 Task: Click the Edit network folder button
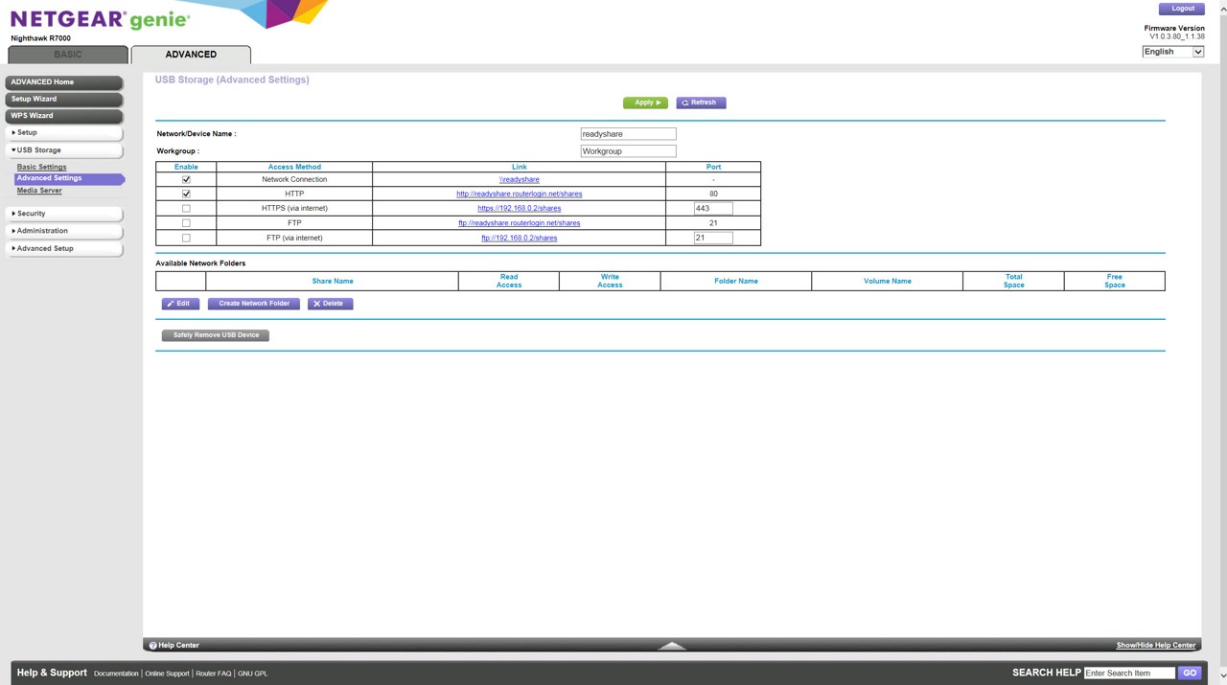tap(180, 304)
